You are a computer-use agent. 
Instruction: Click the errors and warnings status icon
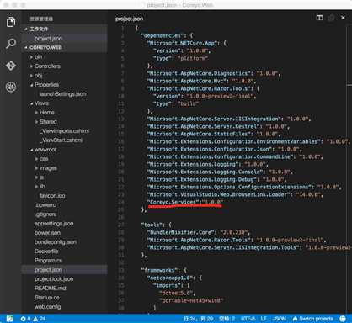coord(33,319)
